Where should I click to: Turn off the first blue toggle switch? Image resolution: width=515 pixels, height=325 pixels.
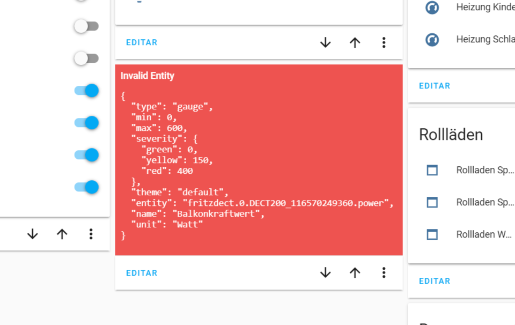[x=86, y=91]
